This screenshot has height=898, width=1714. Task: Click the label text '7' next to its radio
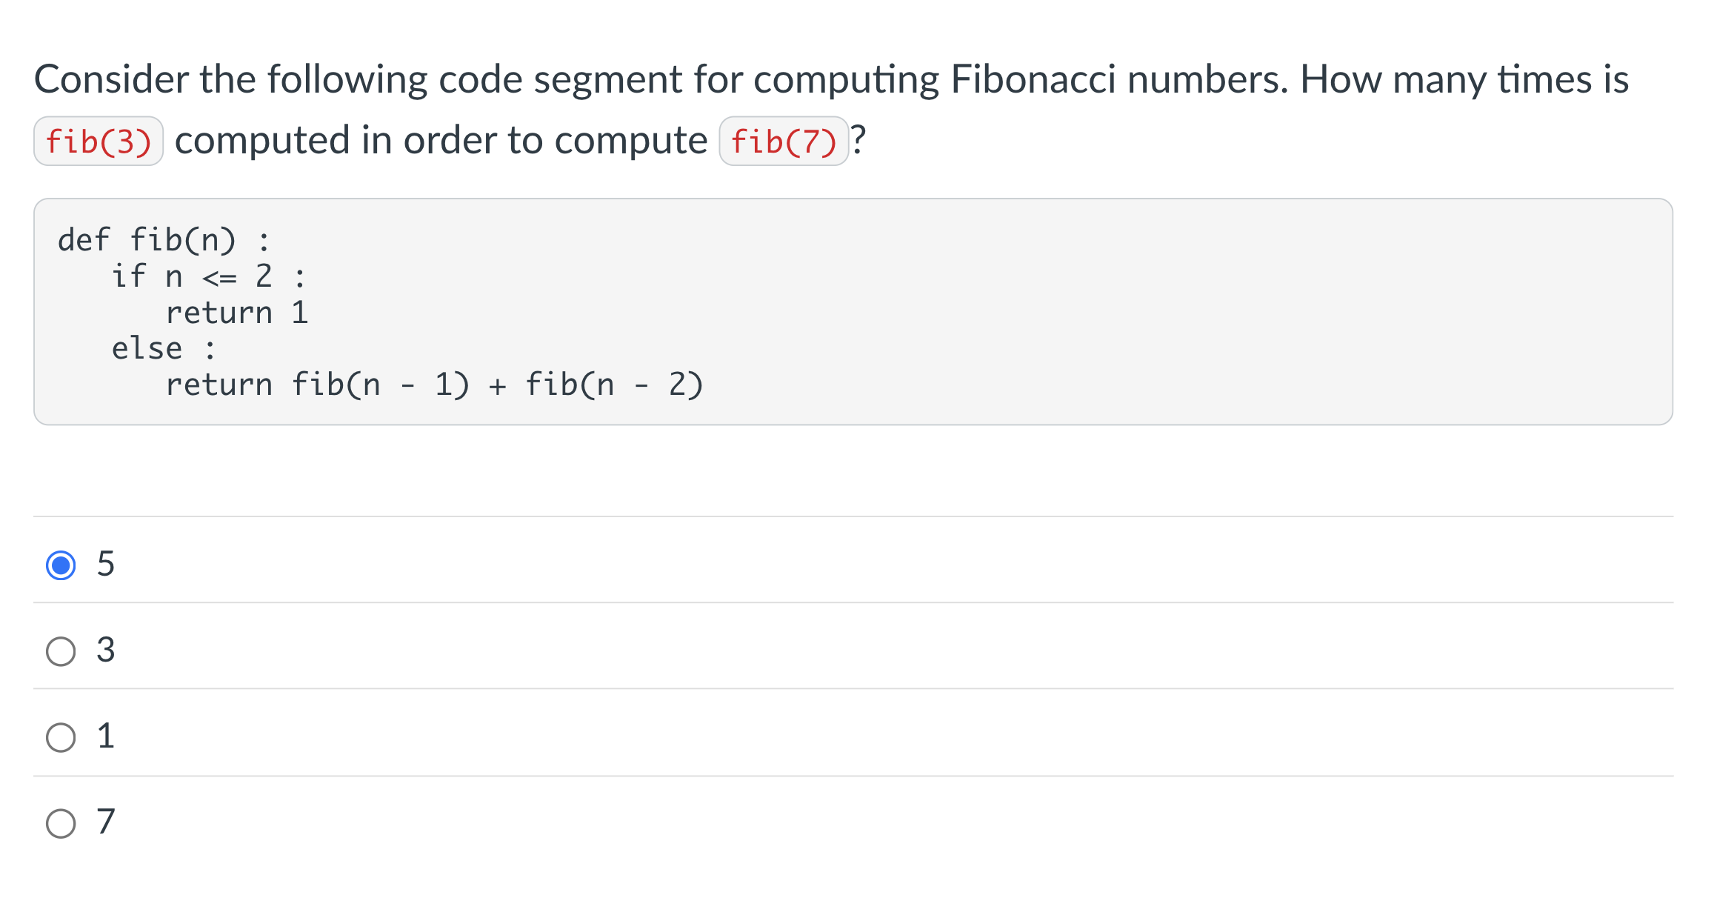coord(106,822)
